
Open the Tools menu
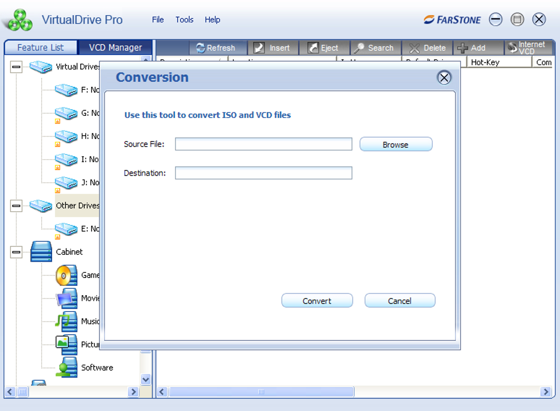click(x=184, y=20)
